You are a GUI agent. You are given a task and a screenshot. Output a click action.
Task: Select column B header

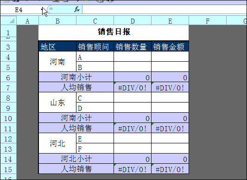(57, 21)
